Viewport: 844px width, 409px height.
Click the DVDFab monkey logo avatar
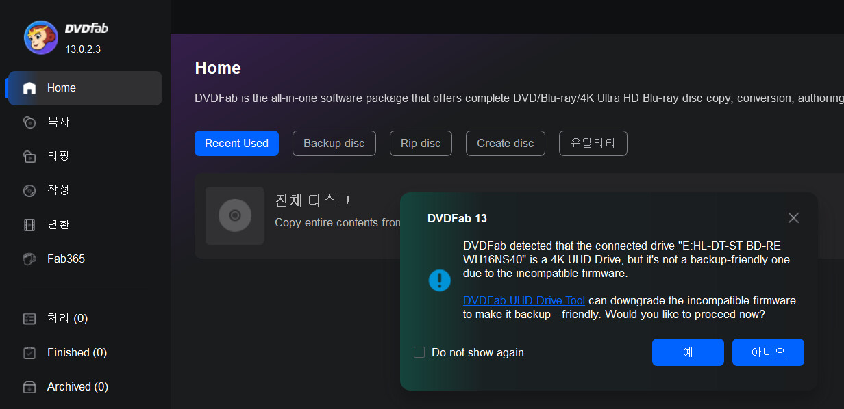click(x=41, y=37)
